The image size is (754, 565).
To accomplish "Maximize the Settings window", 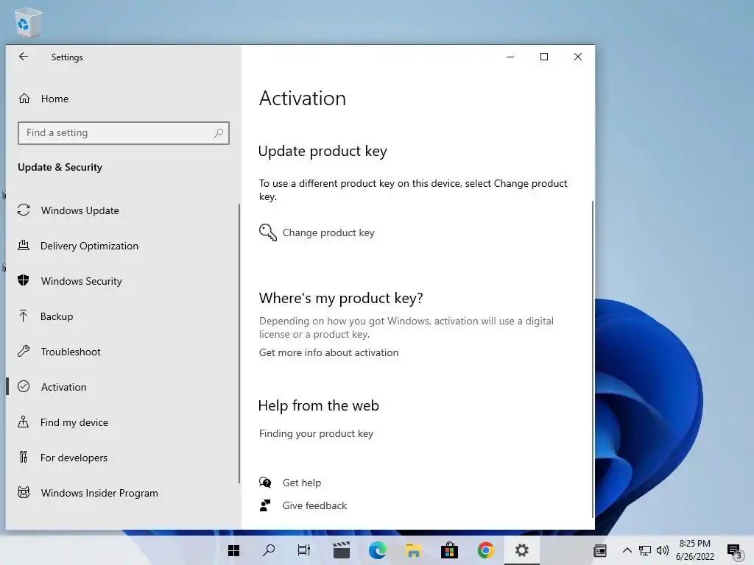I will click(x=544, y=57).
